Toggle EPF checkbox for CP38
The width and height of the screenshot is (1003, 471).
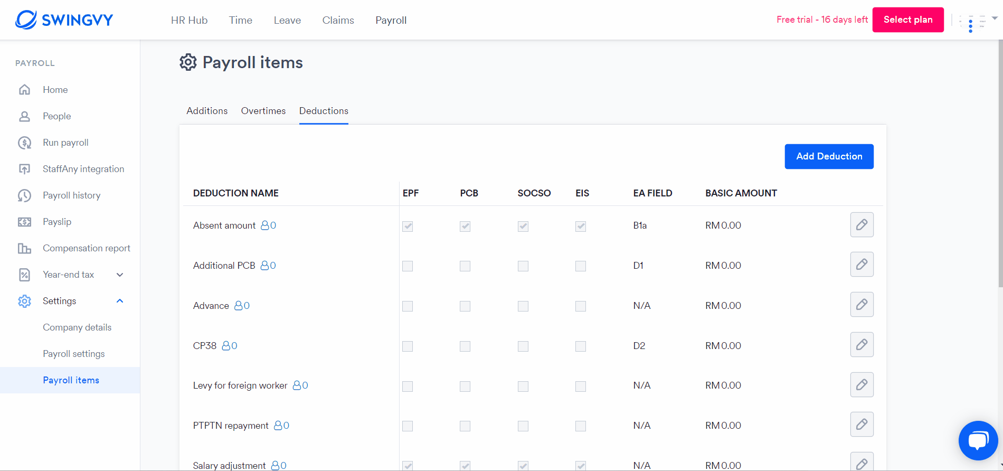(x=408, y=346)
